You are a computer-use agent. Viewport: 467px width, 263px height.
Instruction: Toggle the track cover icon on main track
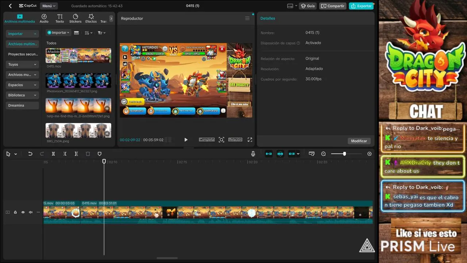[8, 212]
